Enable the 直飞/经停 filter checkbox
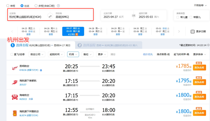210x121 pixels. (12, 54)
